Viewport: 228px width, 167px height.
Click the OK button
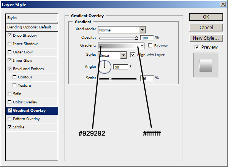coord(206,17)
